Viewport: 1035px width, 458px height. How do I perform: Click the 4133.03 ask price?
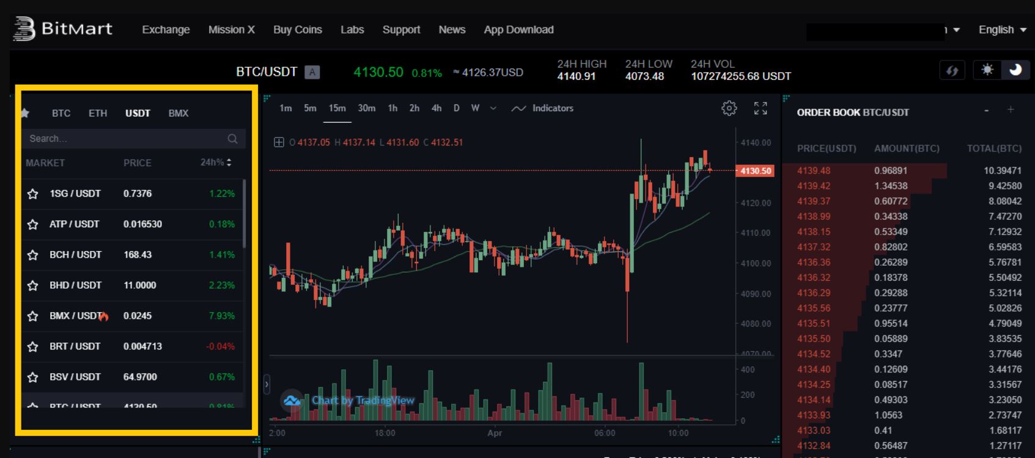tap(814, 431)
